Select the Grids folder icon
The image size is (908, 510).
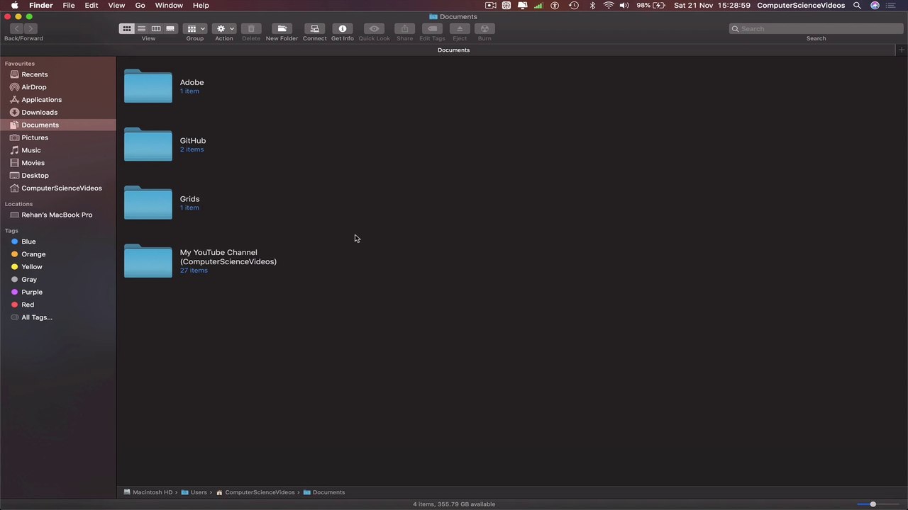148,203
